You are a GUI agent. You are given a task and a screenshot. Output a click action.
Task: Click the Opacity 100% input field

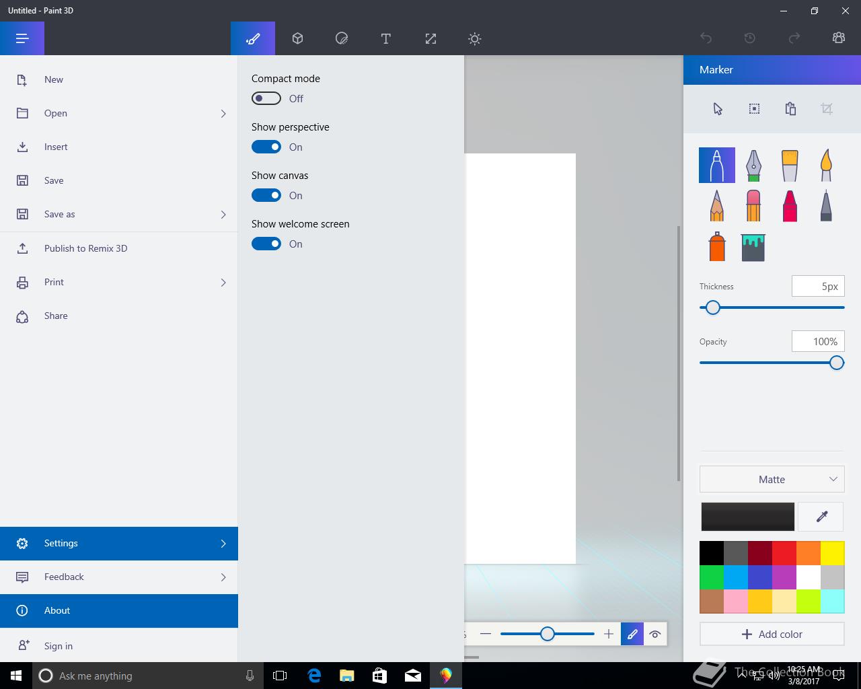tap(818, 341)
